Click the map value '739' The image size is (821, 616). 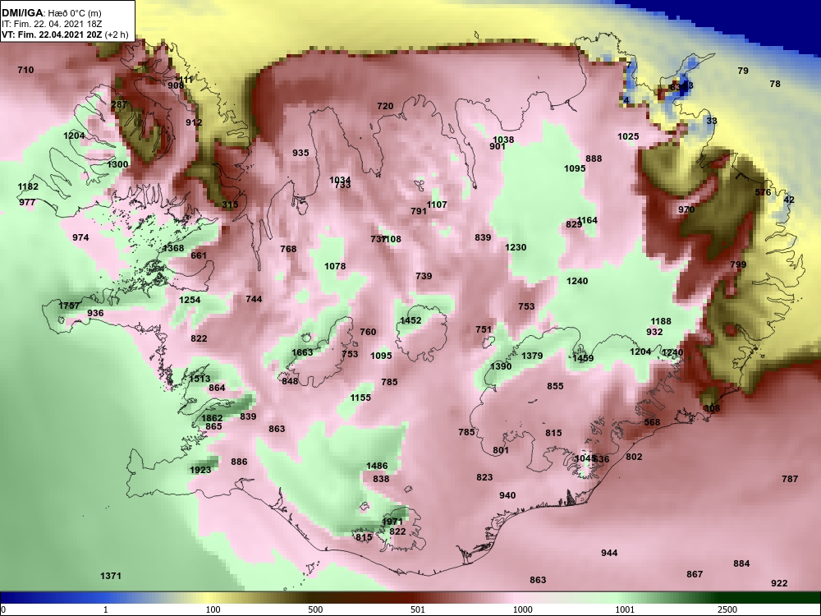tap(424, 277)
